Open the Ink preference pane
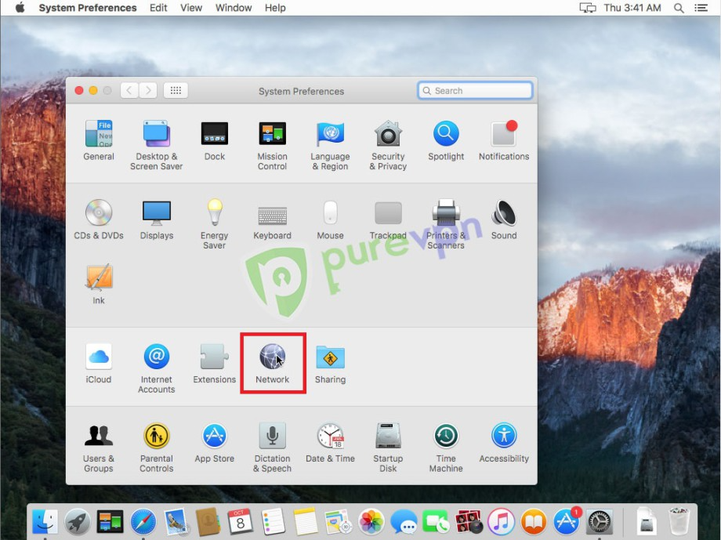Viewport: 721px width, 540px height. pyautogui.click(x=99, y=284)
